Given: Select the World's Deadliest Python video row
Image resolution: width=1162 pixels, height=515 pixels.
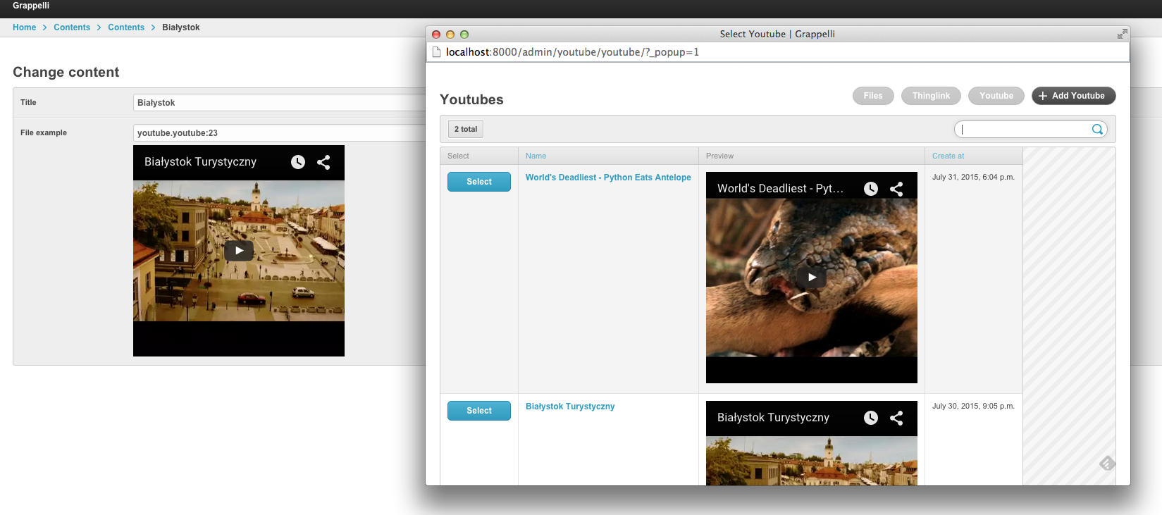Looking at the screenshot, I should [x=479, y=182].
